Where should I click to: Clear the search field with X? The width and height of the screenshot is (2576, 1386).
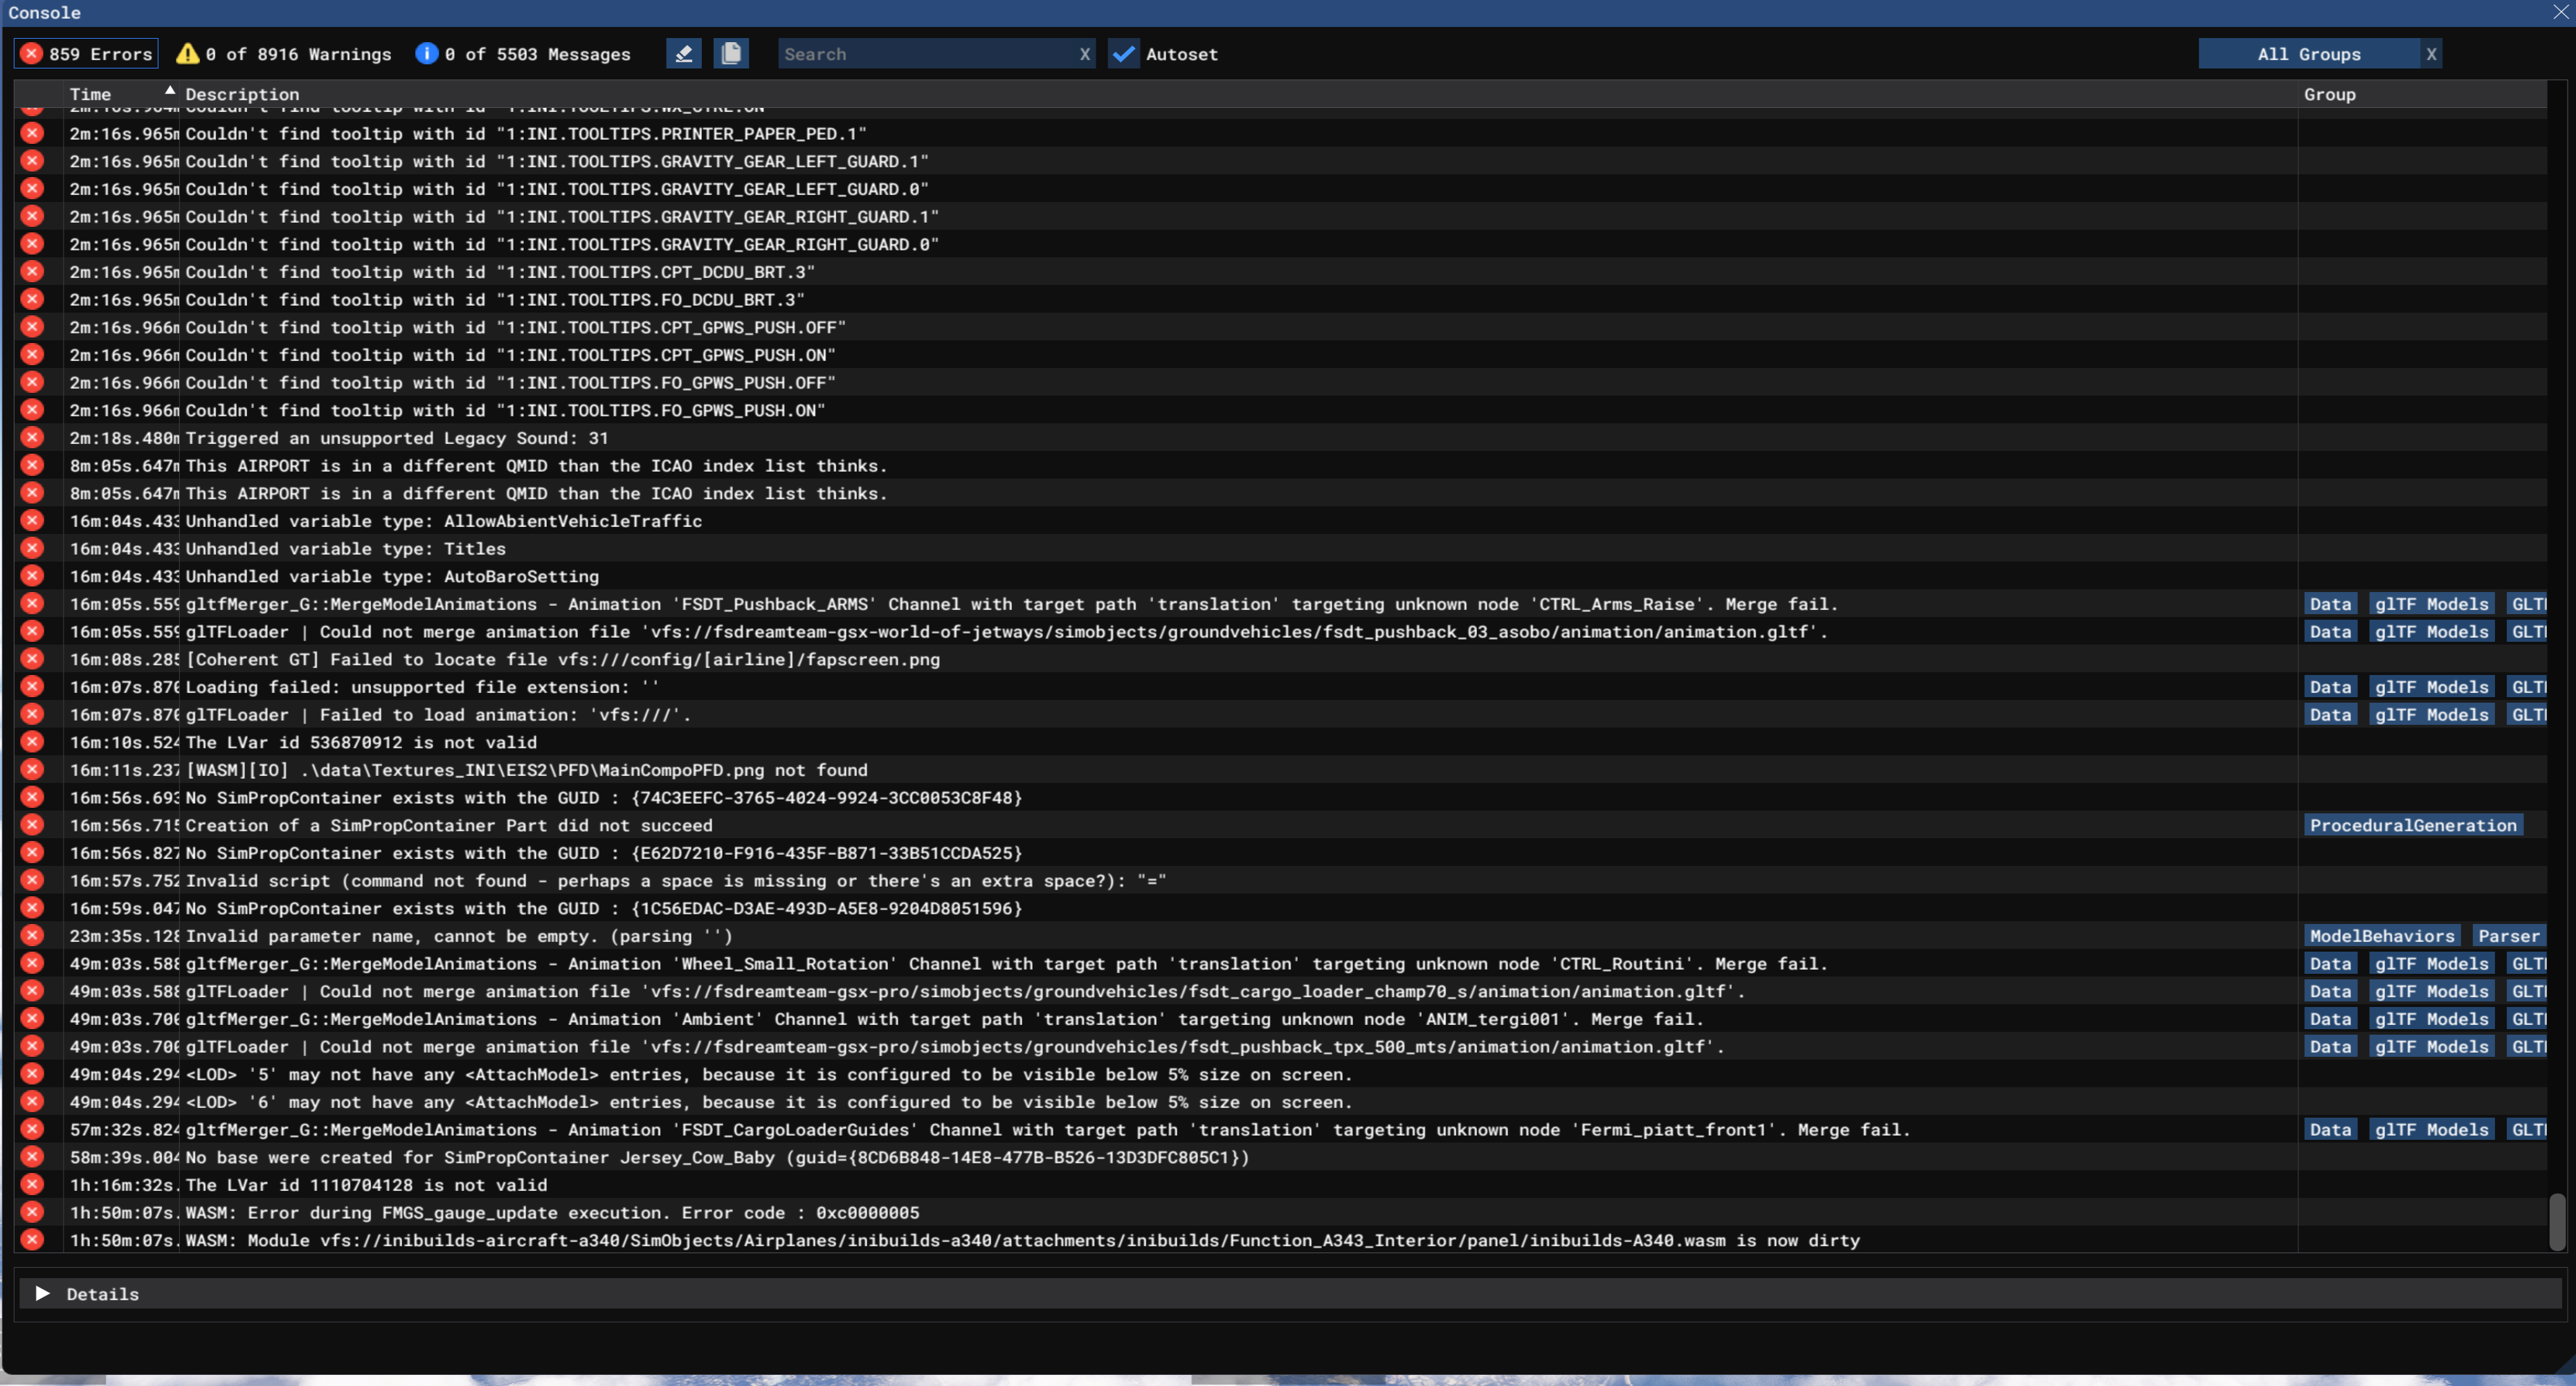coord(1085,54)
